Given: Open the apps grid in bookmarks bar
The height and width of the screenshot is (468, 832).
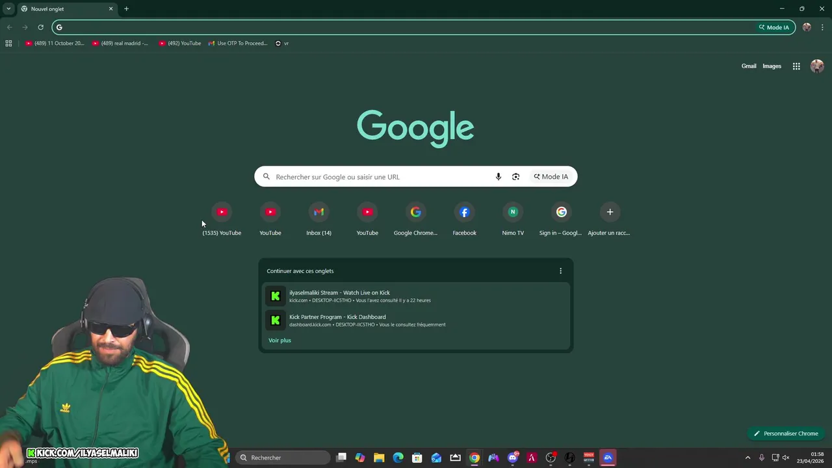Looking at the screenshot, I should [x=8, y=44].
